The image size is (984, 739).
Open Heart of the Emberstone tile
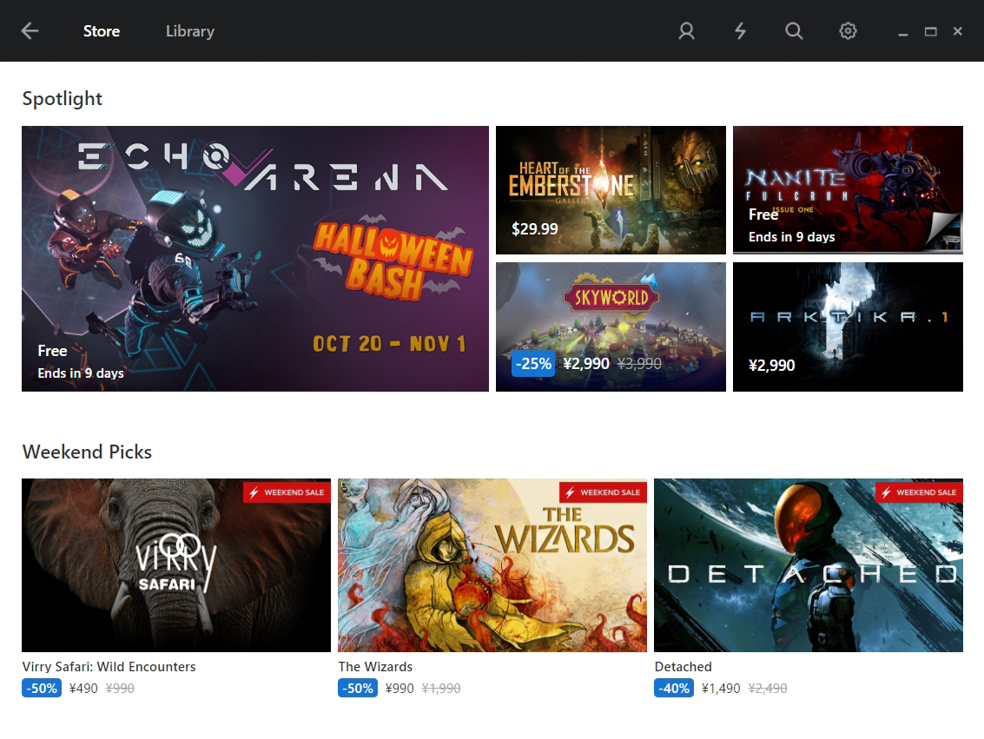click(611, 190)
